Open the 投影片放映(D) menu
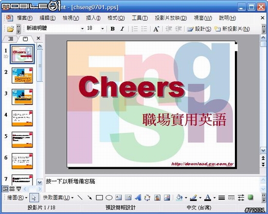 171,18
